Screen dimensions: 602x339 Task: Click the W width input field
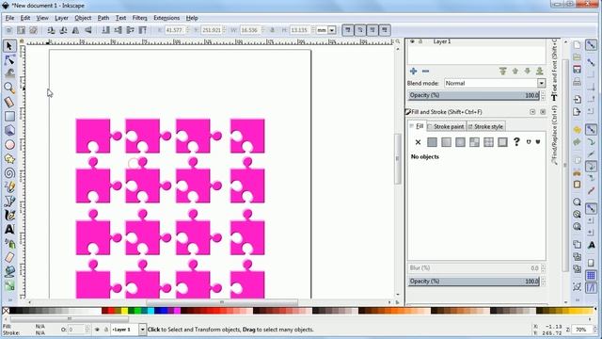pyautogui.click(x=250, y=30)
